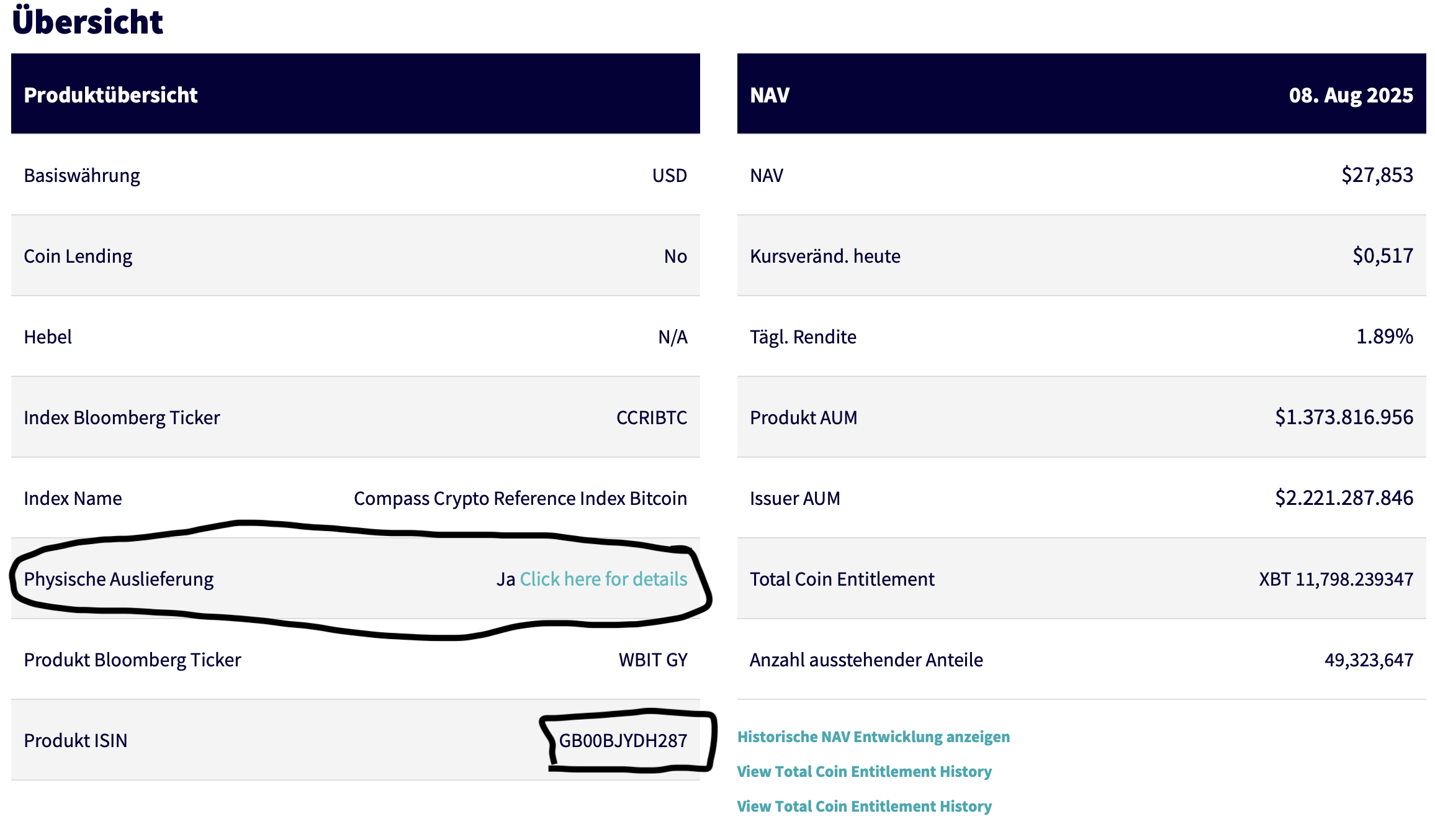The height and width of the screenshot is (821, 1435).
Task: Click the Tägl. Rendite 1.89% value
Action: [1384, 337]
